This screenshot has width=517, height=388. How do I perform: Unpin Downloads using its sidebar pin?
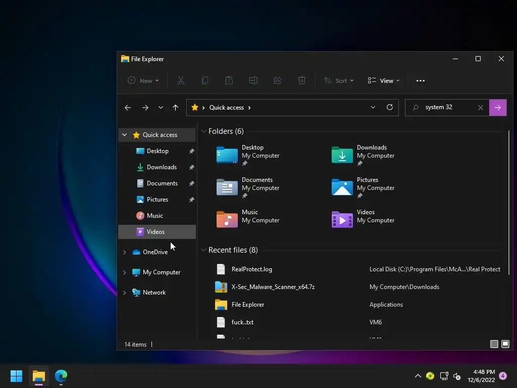tap(191, 167)
